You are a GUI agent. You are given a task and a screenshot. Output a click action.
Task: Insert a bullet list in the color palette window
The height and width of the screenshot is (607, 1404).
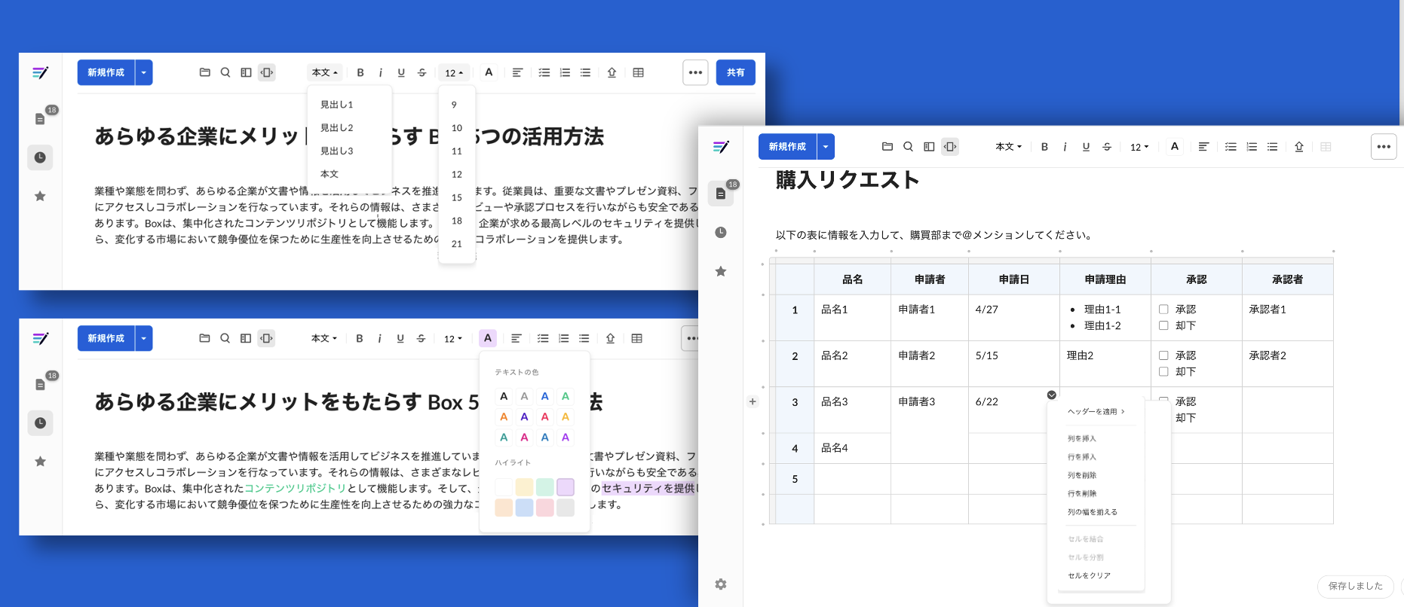click(584, 338)
